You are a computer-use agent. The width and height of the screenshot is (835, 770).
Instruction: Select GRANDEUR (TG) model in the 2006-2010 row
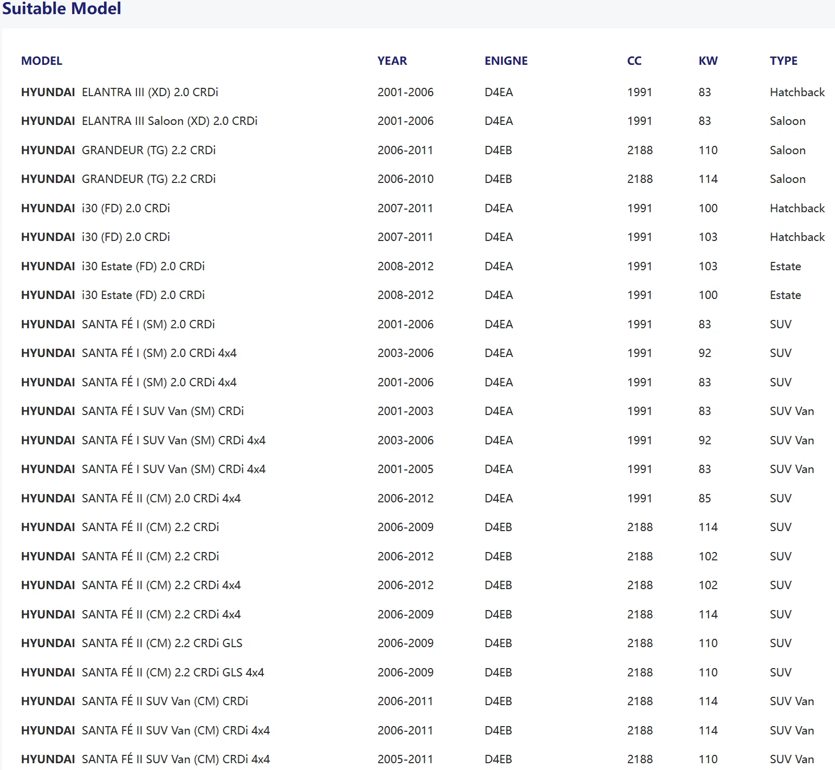149,179
